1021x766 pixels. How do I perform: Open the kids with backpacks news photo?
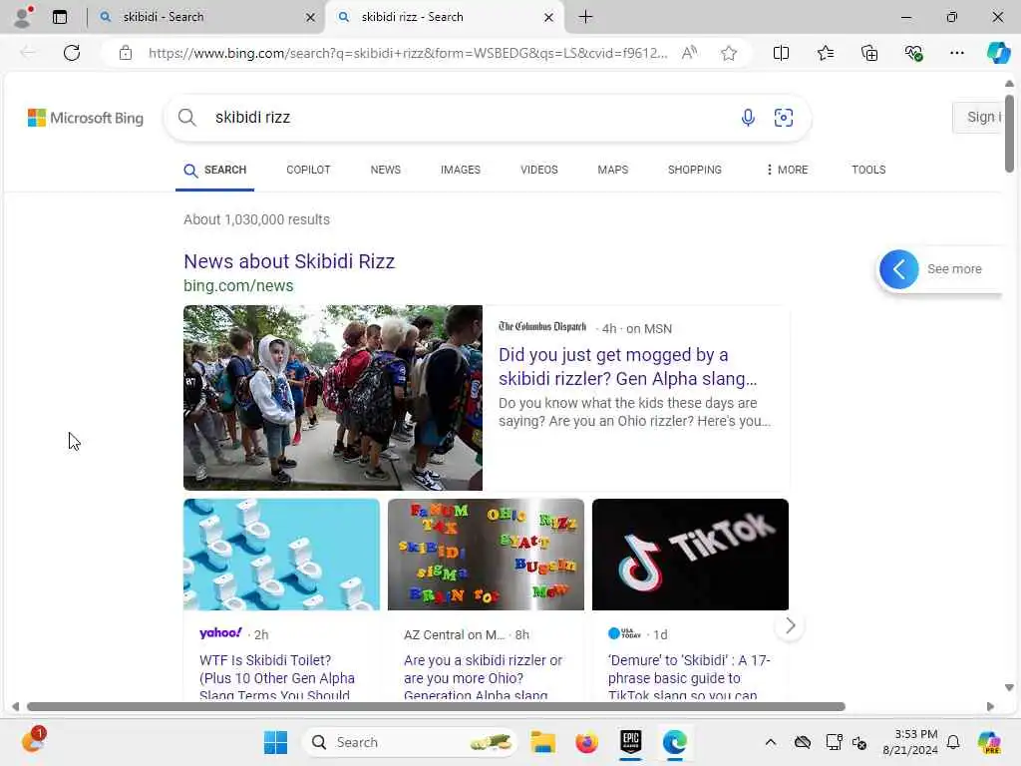click(333, 398)
